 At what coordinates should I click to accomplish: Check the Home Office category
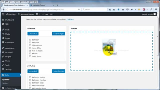30,48
